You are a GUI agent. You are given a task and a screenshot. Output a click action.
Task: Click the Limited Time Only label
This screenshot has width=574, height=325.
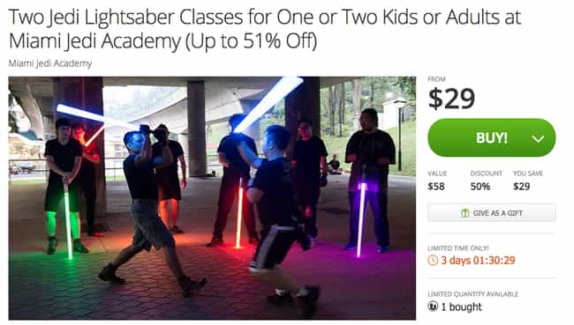coord(458,248)
